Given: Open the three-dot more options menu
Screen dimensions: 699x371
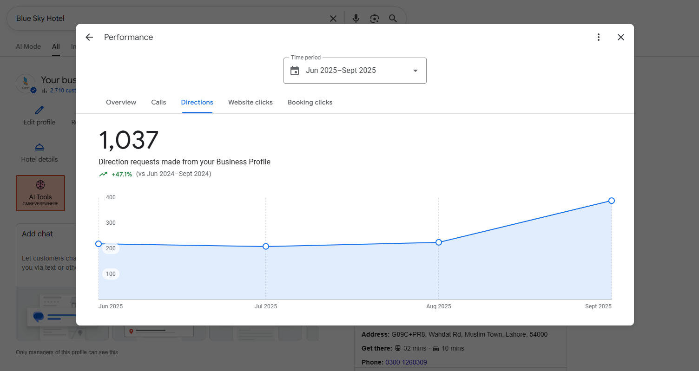Looking at the screenshot, I should pyautogui.click(x=599, y=37).
